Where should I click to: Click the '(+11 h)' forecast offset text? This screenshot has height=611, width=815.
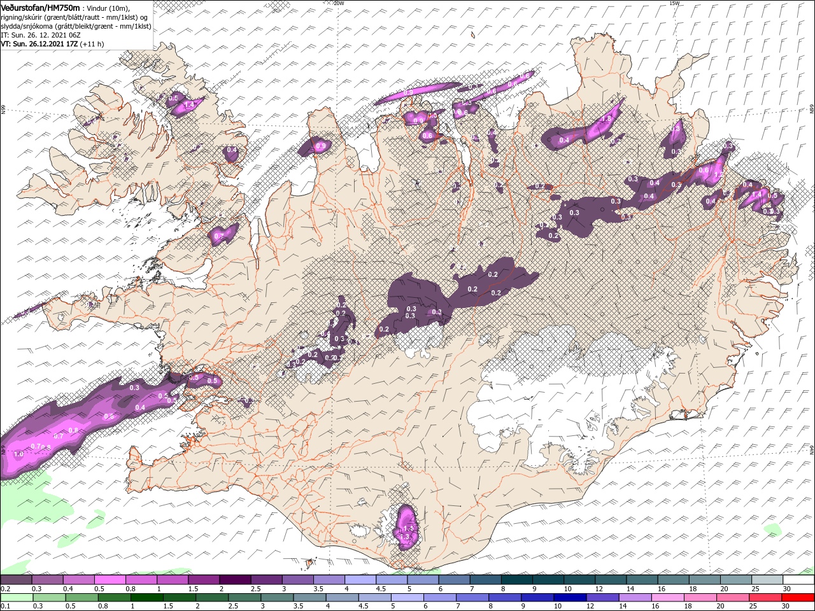point(92,44)
